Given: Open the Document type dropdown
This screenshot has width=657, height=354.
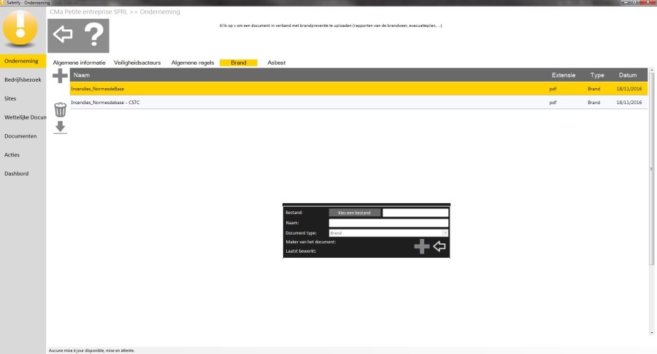Looking at the screenshot, I should pos(388,233).
